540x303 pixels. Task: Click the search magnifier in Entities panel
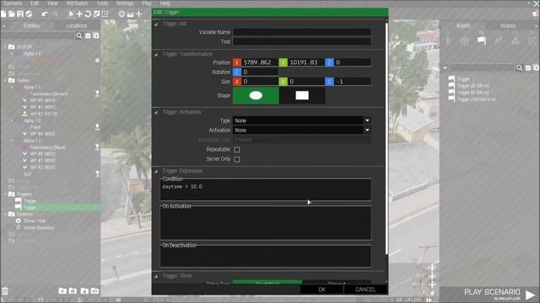pyautogui.click(x=79, y=35)
